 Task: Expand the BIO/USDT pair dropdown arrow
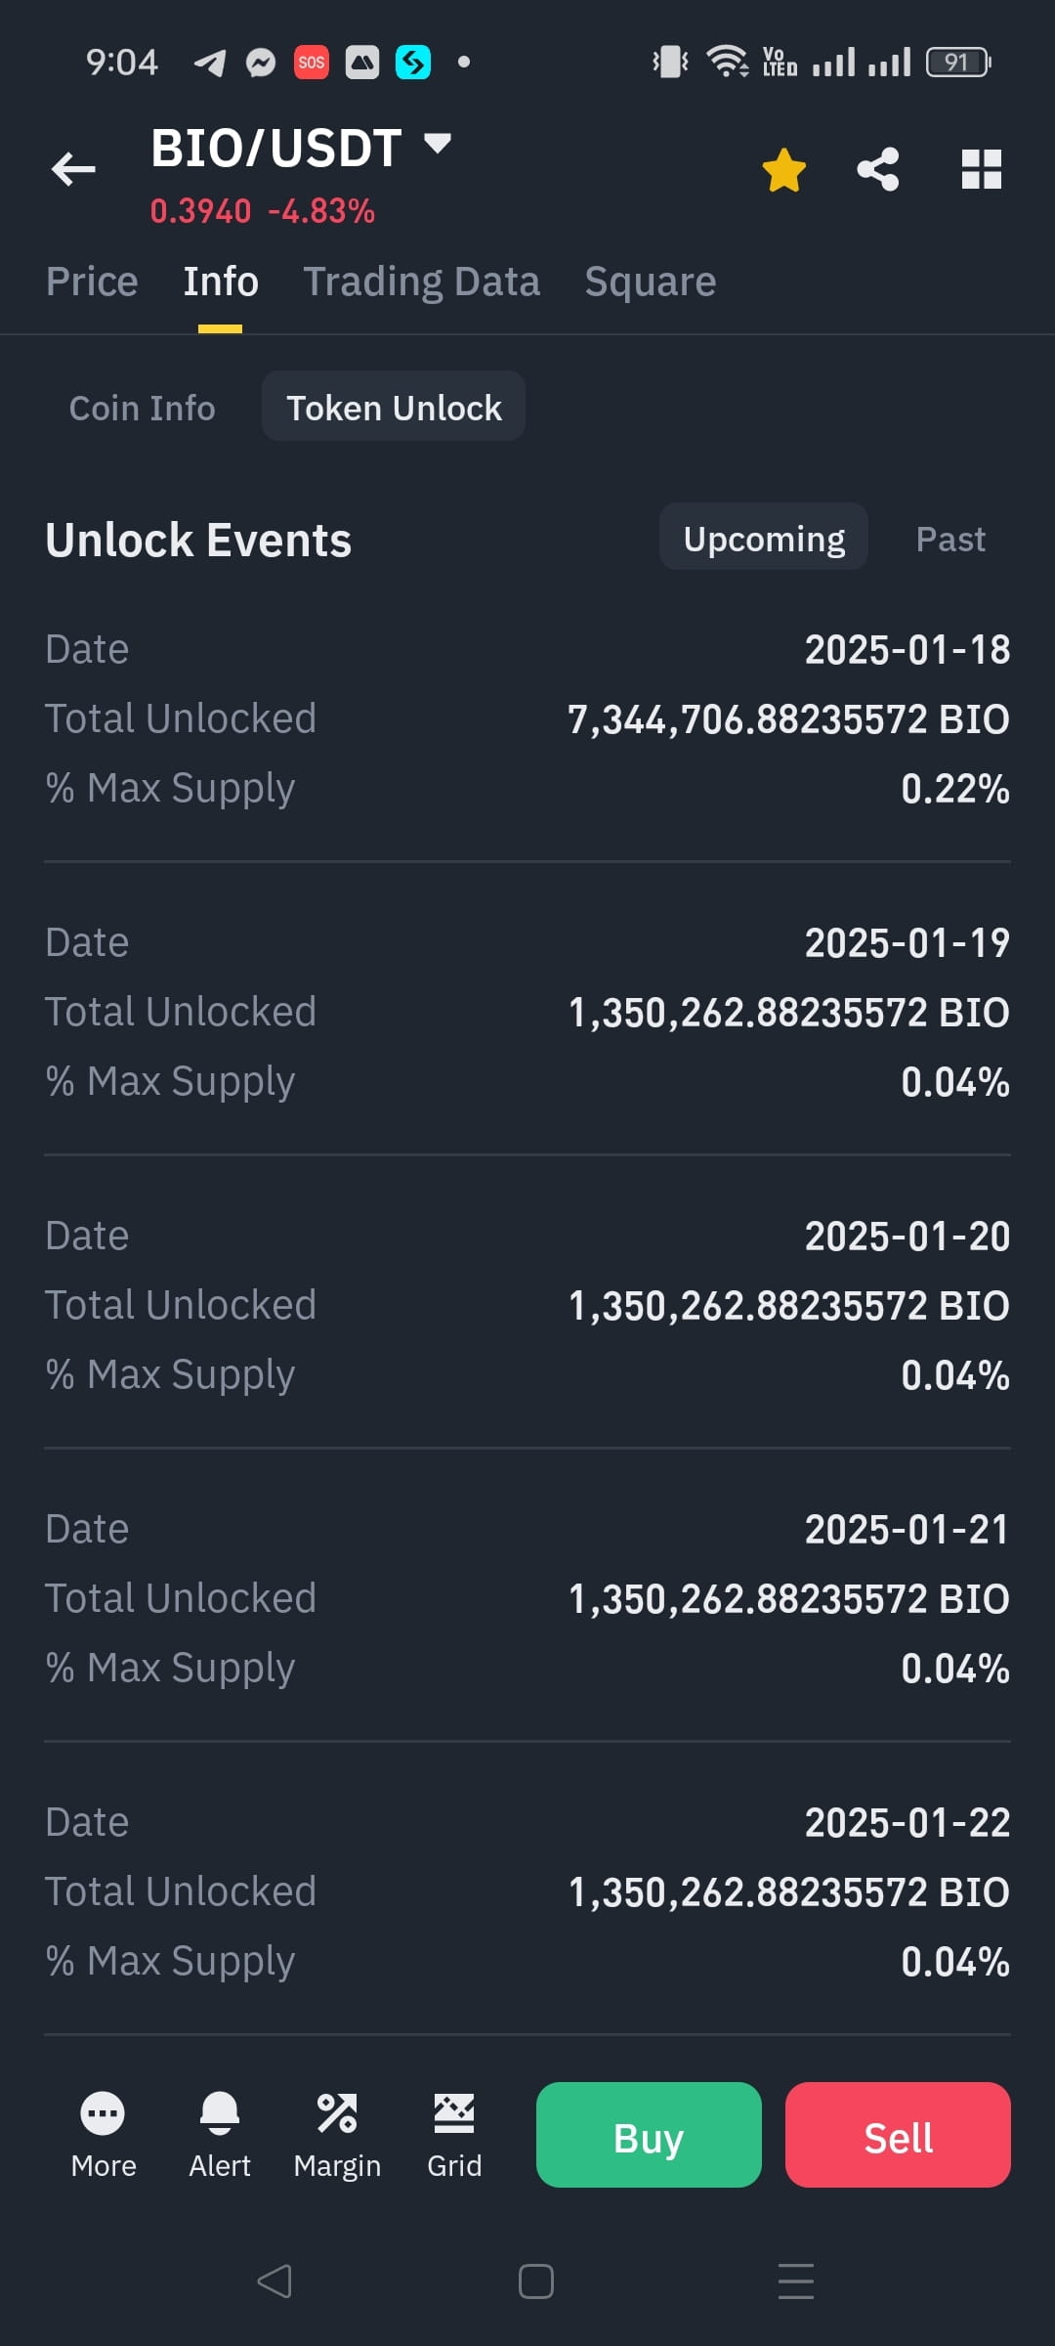pos(438,144)
